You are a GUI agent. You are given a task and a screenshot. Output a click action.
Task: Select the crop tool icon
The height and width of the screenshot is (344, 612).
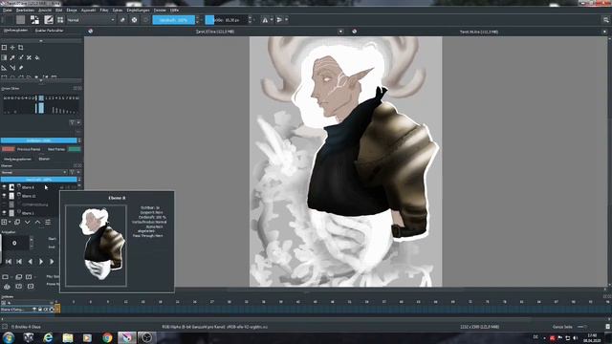click(x=21, y=48)
